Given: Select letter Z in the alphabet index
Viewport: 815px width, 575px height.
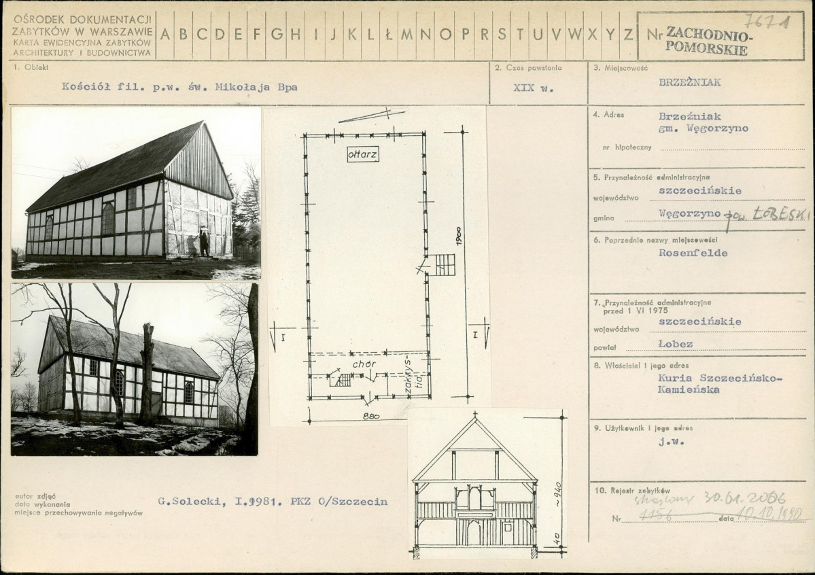Looking at the screenshot, I should pos(629,35).
